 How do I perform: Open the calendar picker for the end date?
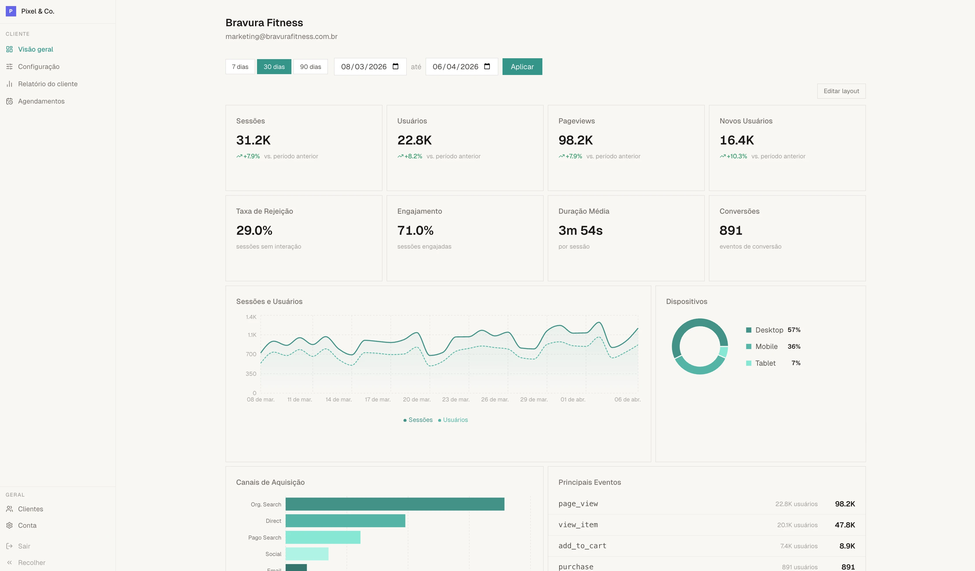pyautogui.click(x=487, y=66)
